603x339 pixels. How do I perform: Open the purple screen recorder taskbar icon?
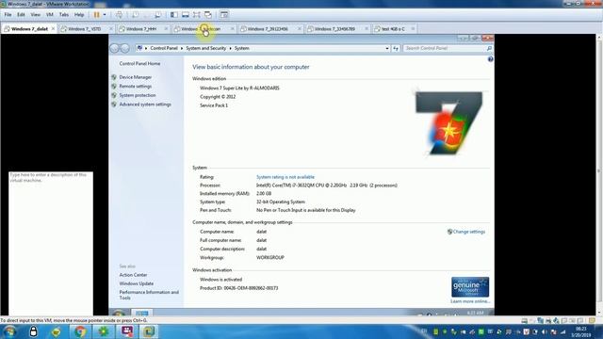click(126, 331)
